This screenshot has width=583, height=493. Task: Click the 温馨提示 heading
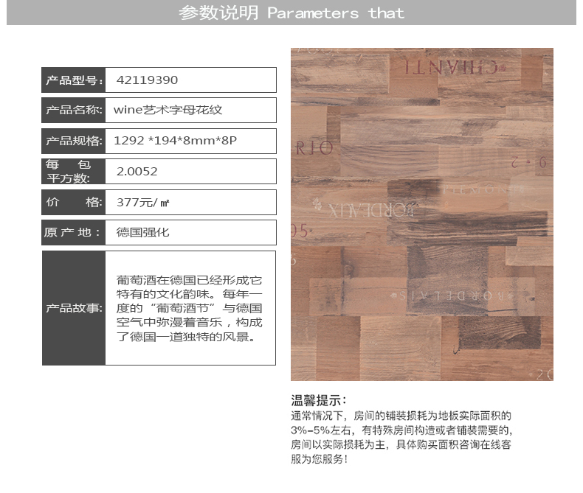coord(319,401)
